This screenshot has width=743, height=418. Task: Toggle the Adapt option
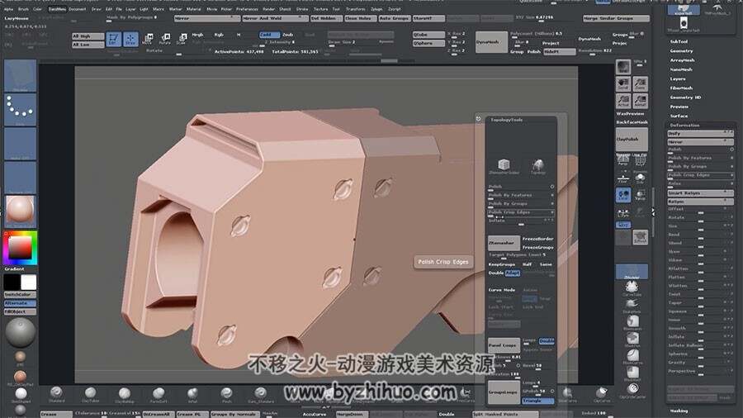[x=512, y=273]
